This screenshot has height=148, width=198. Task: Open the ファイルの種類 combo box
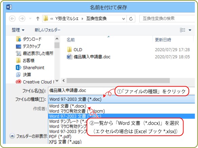coord(122,99)
